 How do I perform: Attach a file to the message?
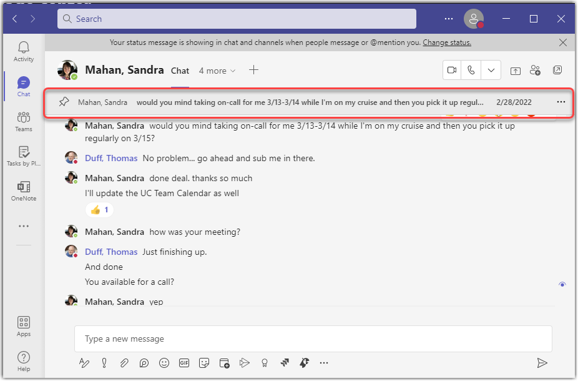[x=124, y=362]
